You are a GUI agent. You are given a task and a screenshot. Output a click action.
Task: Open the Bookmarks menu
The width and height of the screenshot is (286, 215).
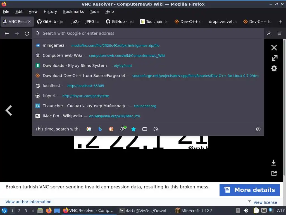point(73,11)
